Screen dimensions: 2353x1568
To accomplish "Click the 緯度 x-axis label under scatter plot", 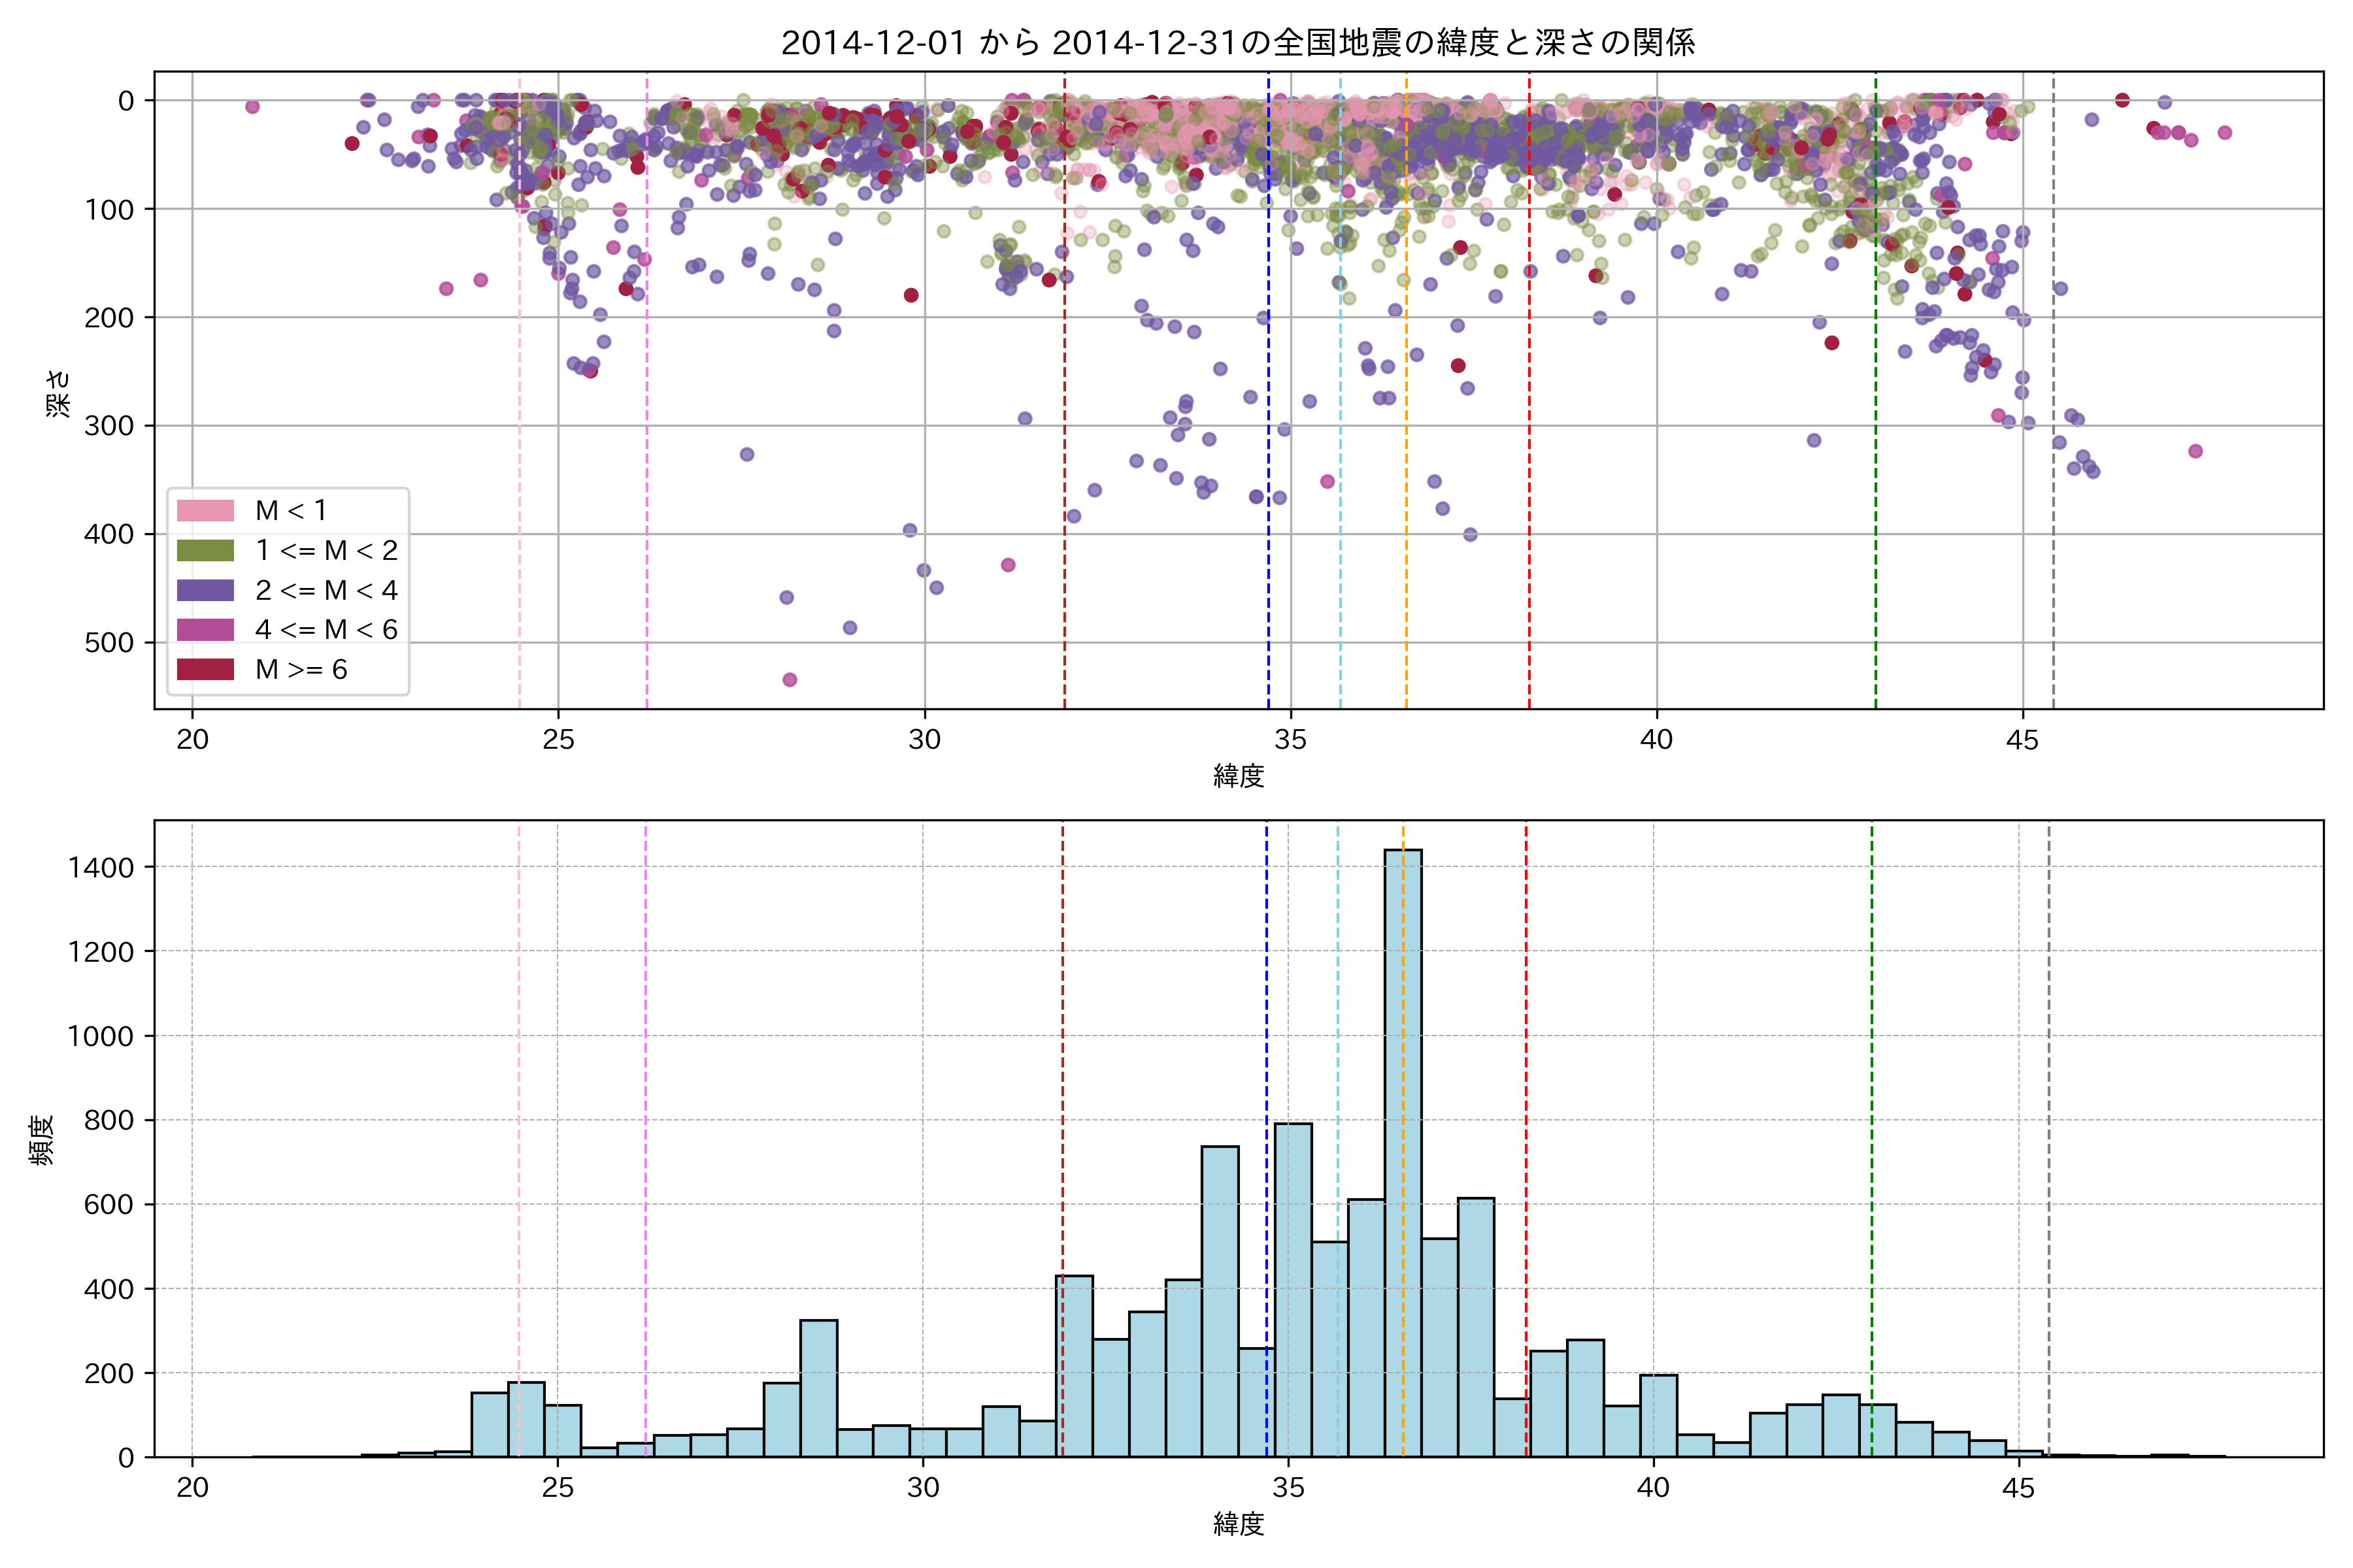I will click(1239, 776).
